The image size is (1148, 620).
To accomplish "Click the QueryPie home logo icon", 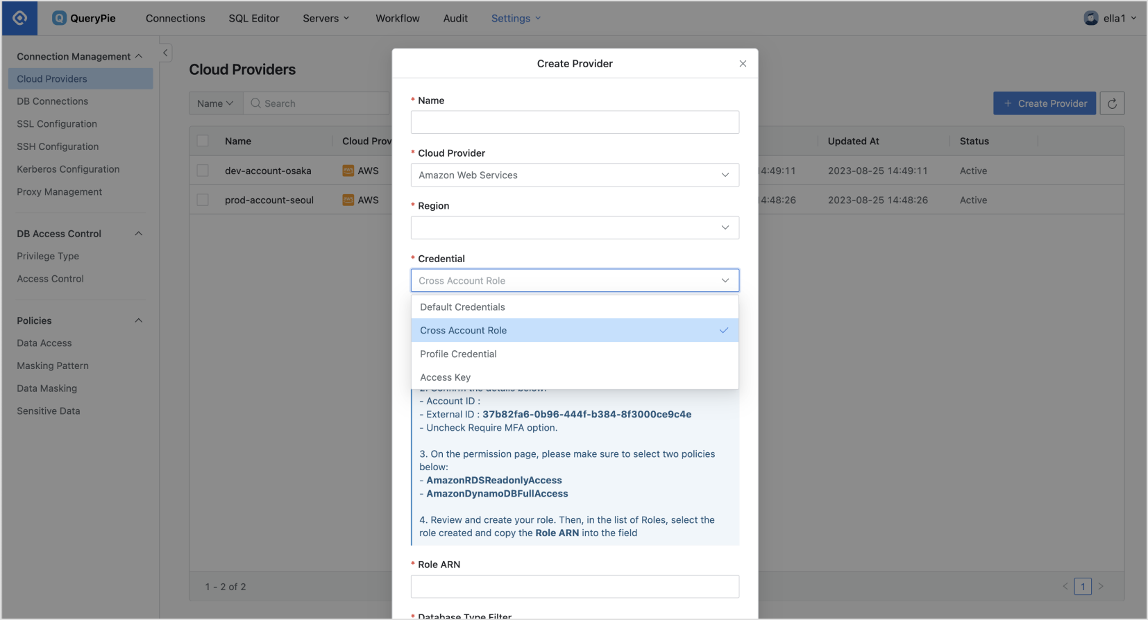I will pos(19,18).
